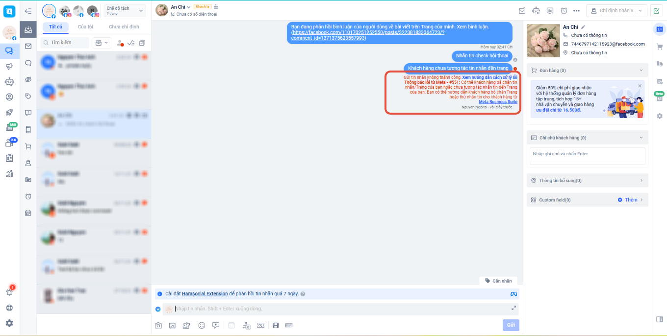Select the shopping cart orders filter
Image resolution: width=667 pixels, height=336 pixels.
(28, 146)
